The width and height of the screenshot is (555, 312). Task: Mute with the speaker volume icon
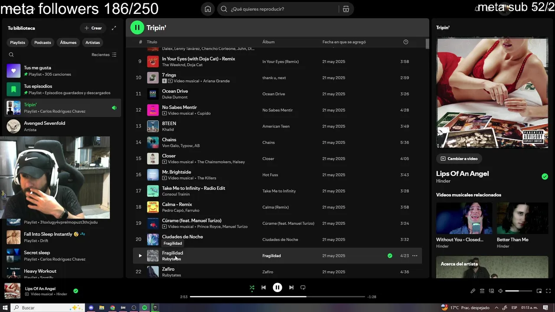coord(500,291)
